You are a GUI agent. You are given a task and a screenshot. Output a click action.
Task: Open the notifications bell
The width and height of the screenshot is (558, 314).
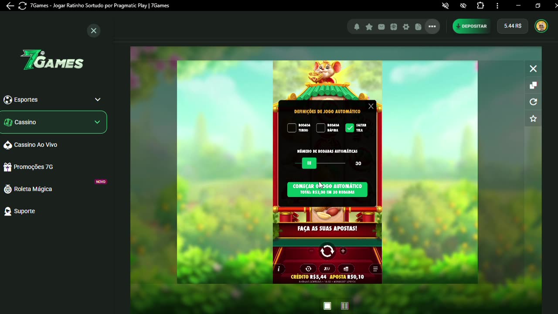click(x=357, y=27)
